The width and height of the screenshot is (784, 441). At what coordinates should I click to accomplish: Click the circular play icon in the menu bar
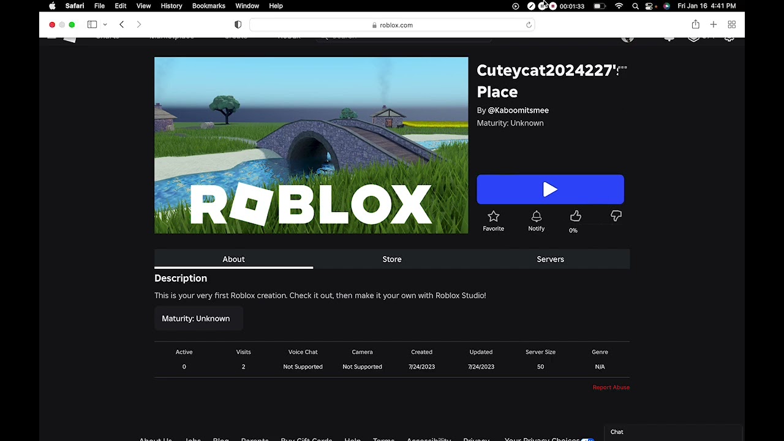click(516, 6)
